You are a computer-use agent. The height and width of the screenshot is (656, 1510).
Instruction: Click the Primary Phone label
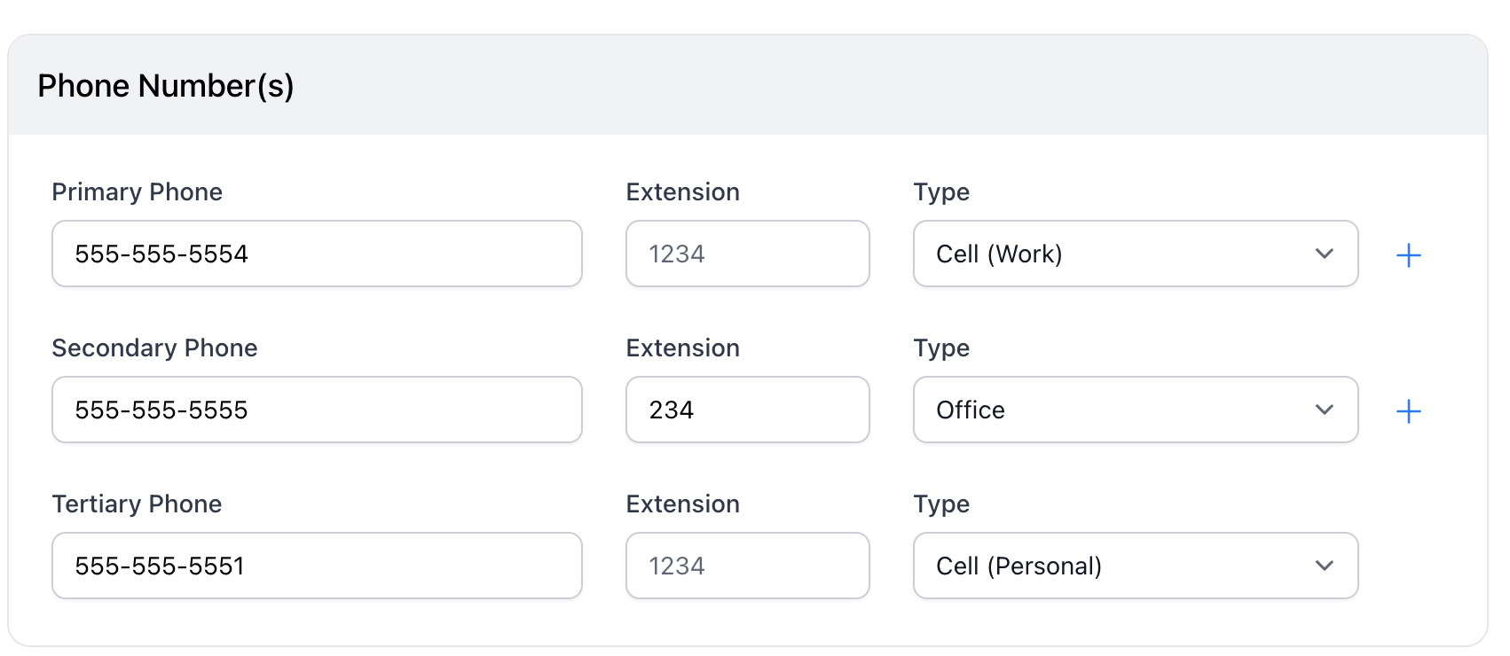click(138, 192)
